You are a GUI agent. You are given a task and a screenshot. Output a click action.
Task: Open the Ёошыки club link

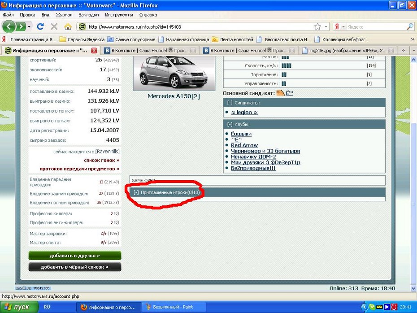click(x=241, y=134)
